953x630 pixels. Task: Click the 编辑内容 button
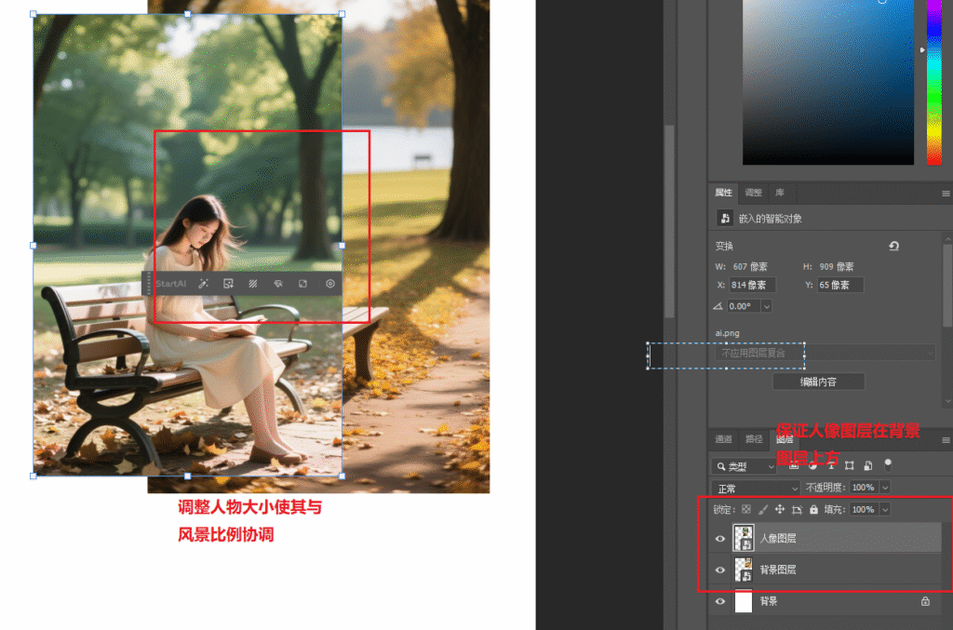click(x=818, y=382)
